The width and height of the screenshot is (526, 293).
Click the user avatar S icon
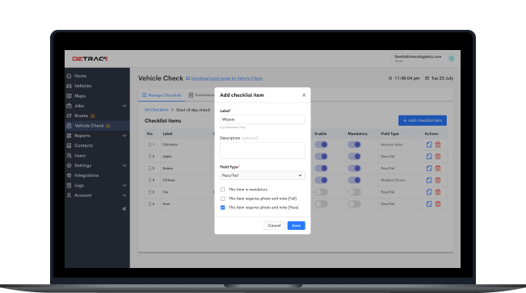452,58
